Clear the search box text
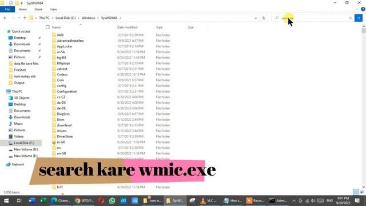The height and width of the screenshot is (206, 366). [351, 18]
